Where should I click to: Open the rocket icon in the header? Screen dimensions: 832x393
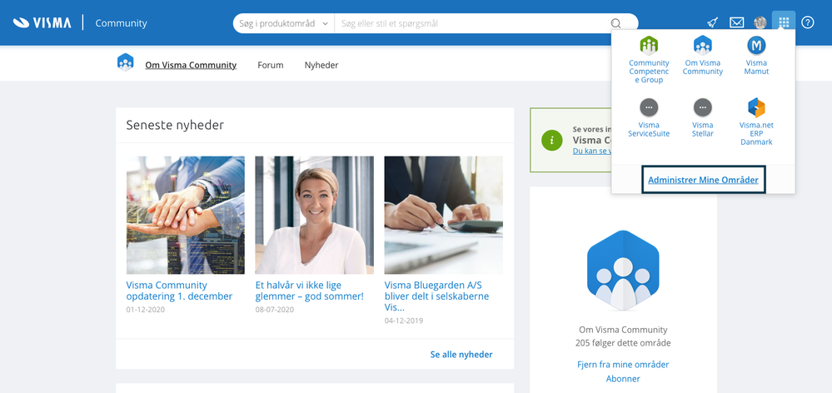click(713, 22)
